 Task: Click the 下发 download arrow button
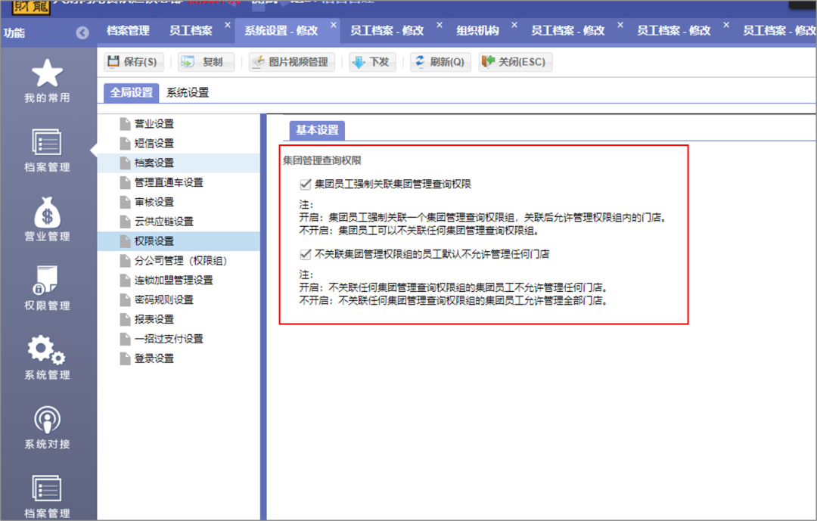click(371, 62)
